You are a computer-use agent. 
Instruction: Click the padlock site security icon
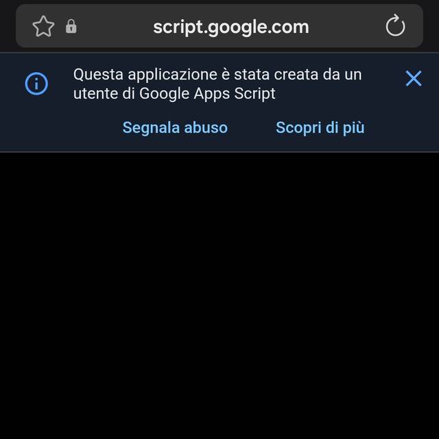(x=71, y=27)
